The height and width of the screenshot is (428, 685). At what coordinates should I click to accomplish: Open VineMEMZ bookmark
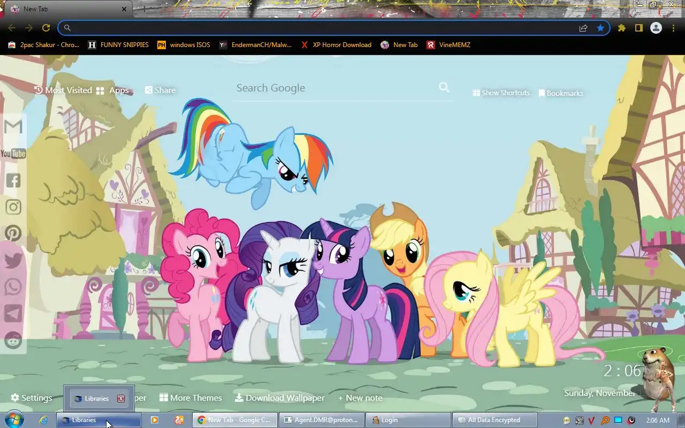448,45
